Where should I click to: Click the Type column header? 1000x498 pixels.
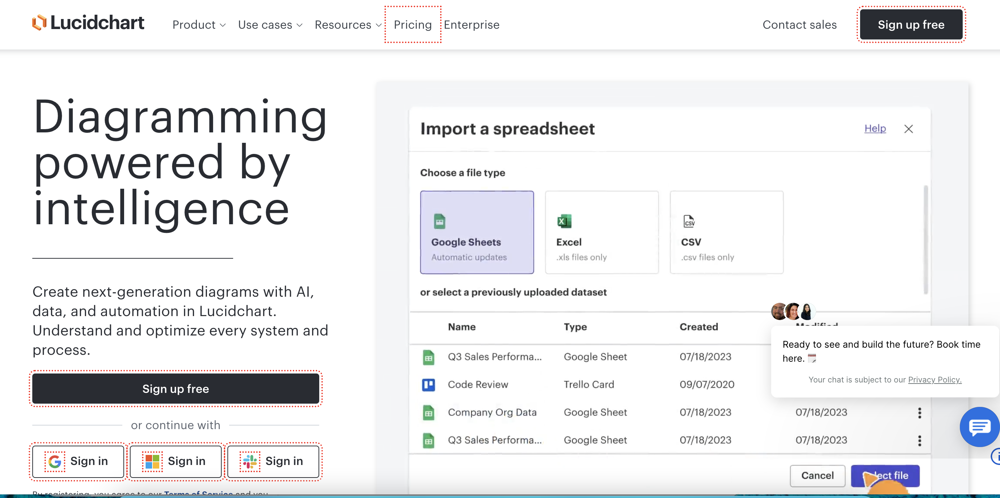pos(575,327)
